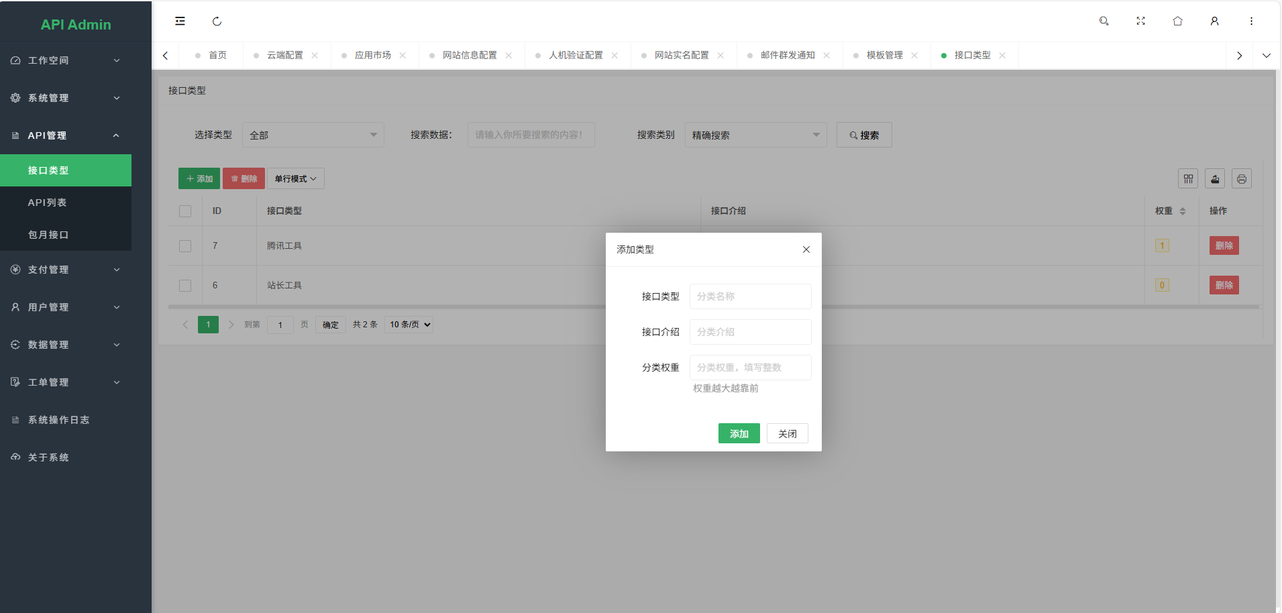Click the refresh icon in top bar
This screenshot has width=1282, height=613.
pyautogui.click(x=217, y=21)
